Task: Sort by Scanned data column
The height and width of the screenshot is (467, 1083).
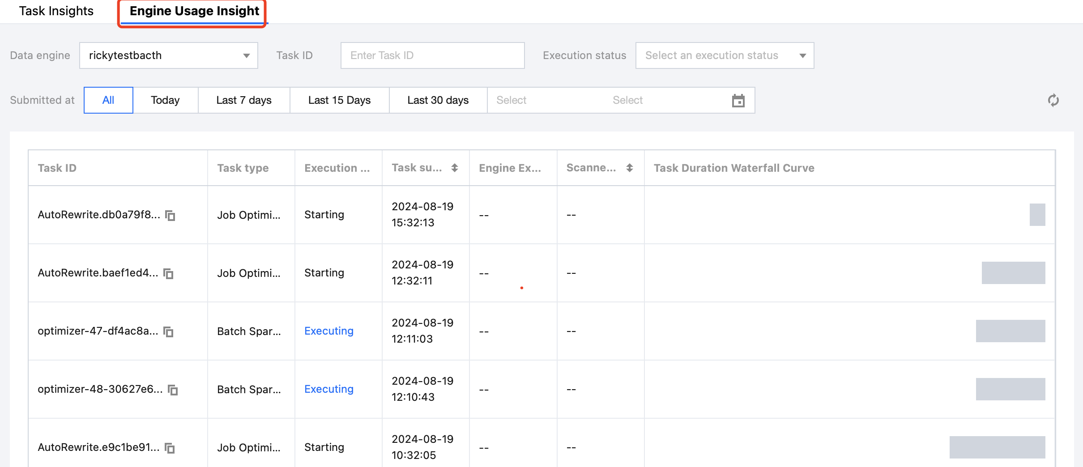Action: pos(629,168)
